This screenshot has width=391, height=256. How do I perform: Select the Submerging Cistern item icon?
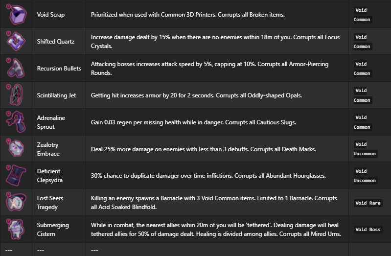(x=16, y=230)
